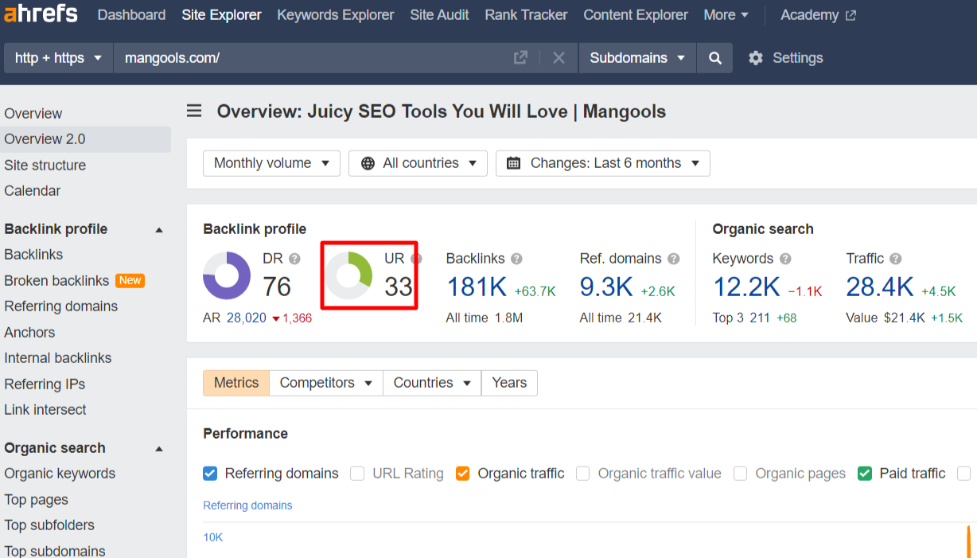
Task: Click the globe icon in All countries
Action: (368, 163)
